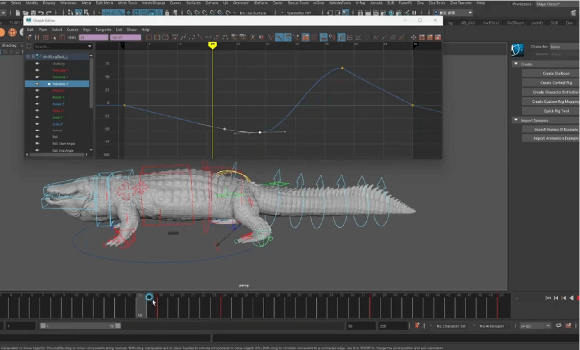Open the Curves menu in Graph Editor
The height and width of the screenshot is (350, 580).
73,29
